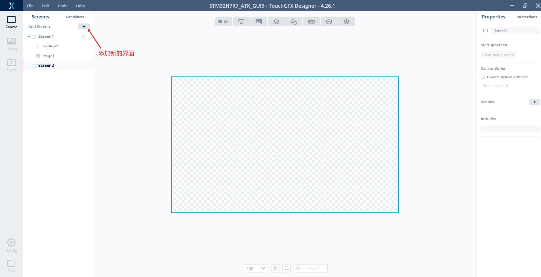Add a new action with plus button
The height and width of the screenshot is (277, 541).
tap(535, 102)
